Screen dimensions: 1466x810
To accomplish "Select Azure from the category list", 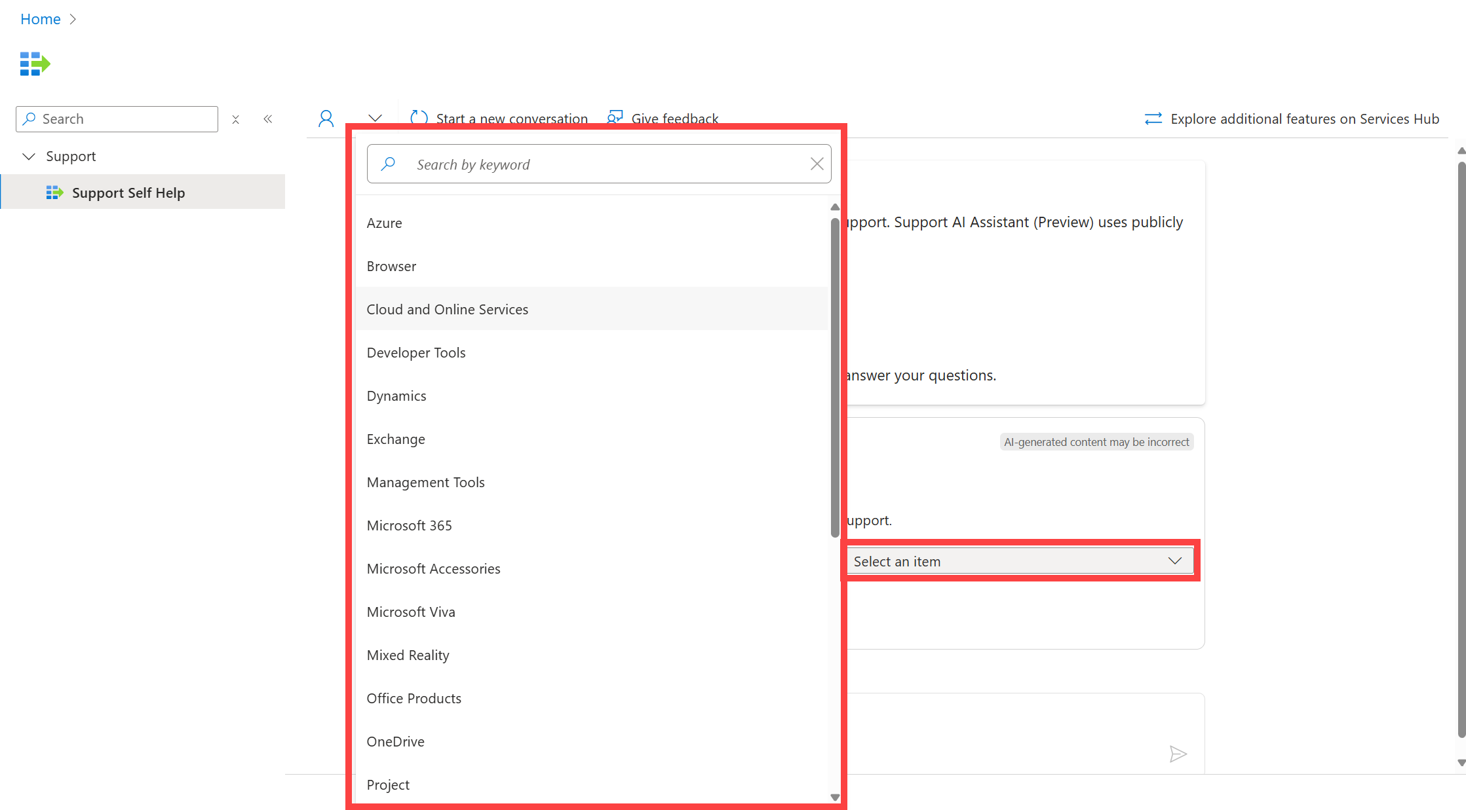I will tap(383, 223).
